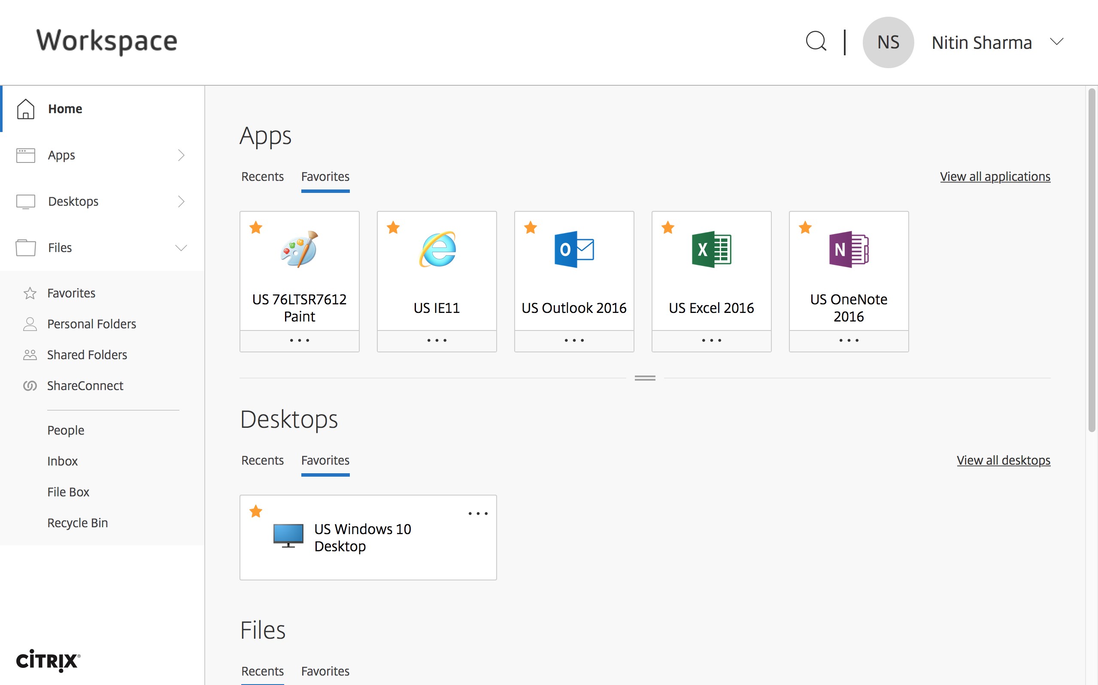
Task: Open the ellipsis menu under US IE11
Action: (x=437, y=340)
